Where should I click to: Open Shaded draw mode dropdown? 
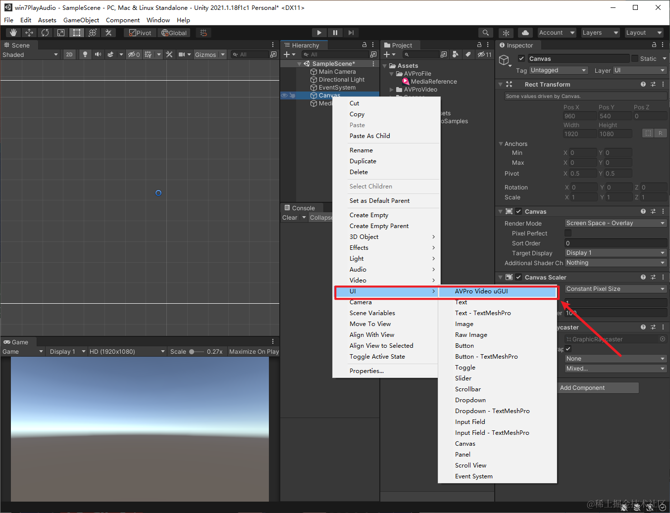[30, 54]
